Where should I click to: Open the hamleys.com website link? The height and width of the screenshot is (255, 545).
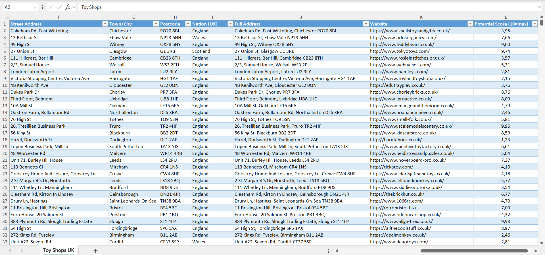coord(399,71)
